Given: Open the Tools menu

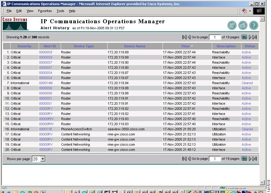Looking at the screenshot, I should click(60, 11).
